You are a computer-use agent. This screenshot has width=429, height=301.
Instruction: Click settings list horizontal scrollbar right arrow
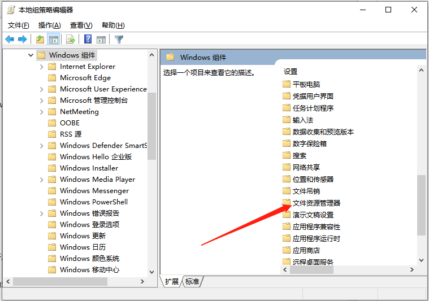pos(412,269)
